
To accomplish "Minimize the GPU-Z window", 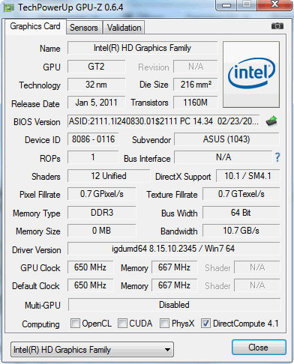I will click(226, 5).
